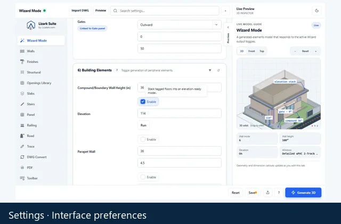Viewport: 341px width, 224px height.
Task: Click the Elevation On info card
Action: tap(257, 152)
